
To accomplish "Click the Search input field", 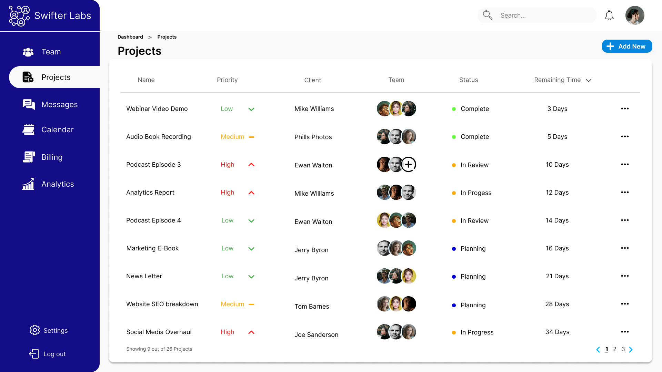I will (x=545, y=15).
